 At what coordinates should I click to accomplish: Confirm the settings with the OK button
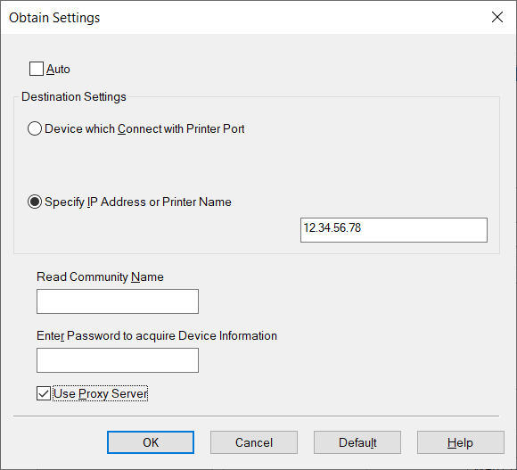(151, 442)
